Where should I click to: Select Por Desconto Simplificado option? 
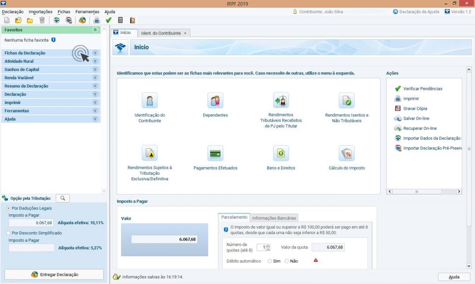tap(9, 233)
